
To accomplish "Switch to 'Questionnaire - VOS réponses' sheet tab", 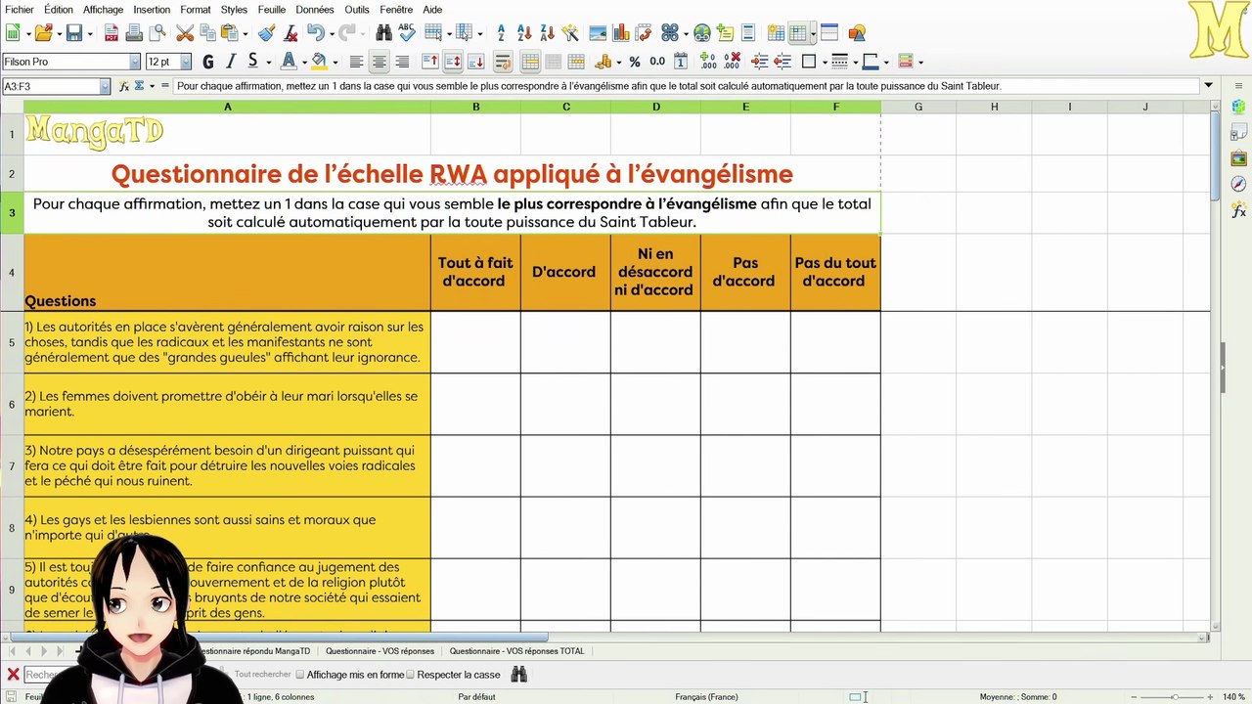I will tap(380, 651).
